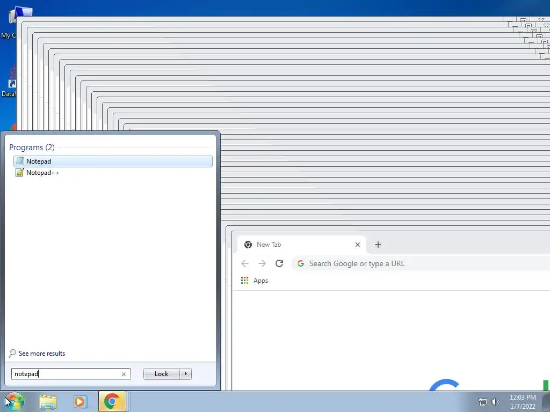Screen dimensions: 550x412
Task: Open the See more results link
Action: point(42,354)
